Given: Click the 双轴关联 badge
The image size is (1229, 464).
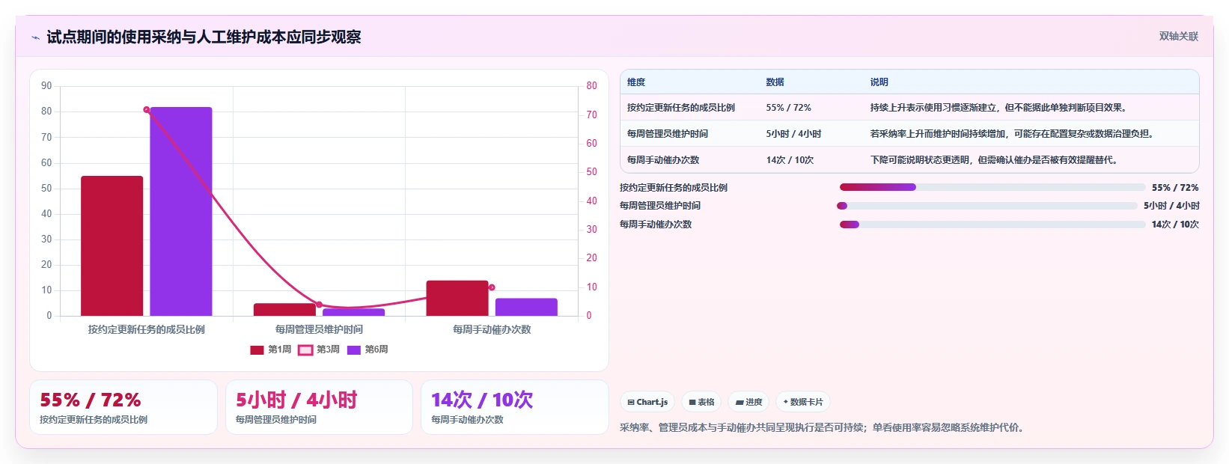Looking at the screenshot, I should click(1178, 36).
